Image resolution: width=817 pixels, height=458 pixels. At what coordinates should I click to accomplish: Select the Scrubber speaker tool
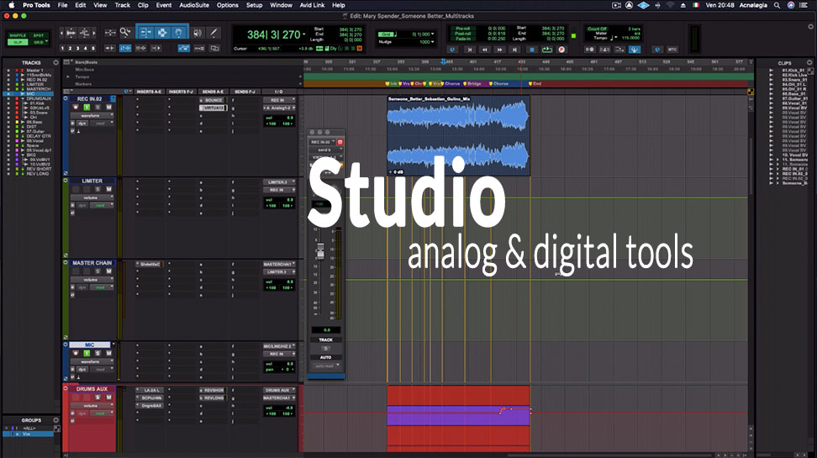198,33
